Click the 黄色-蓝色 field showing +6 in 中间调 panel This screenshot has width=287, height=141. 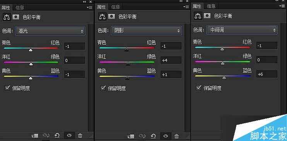tap(267, 74)
